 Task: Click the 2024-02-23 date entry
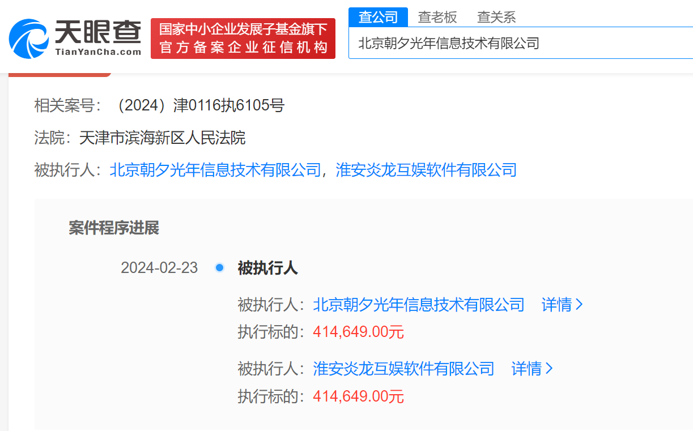pyautogui.click(x=159, y=267)
